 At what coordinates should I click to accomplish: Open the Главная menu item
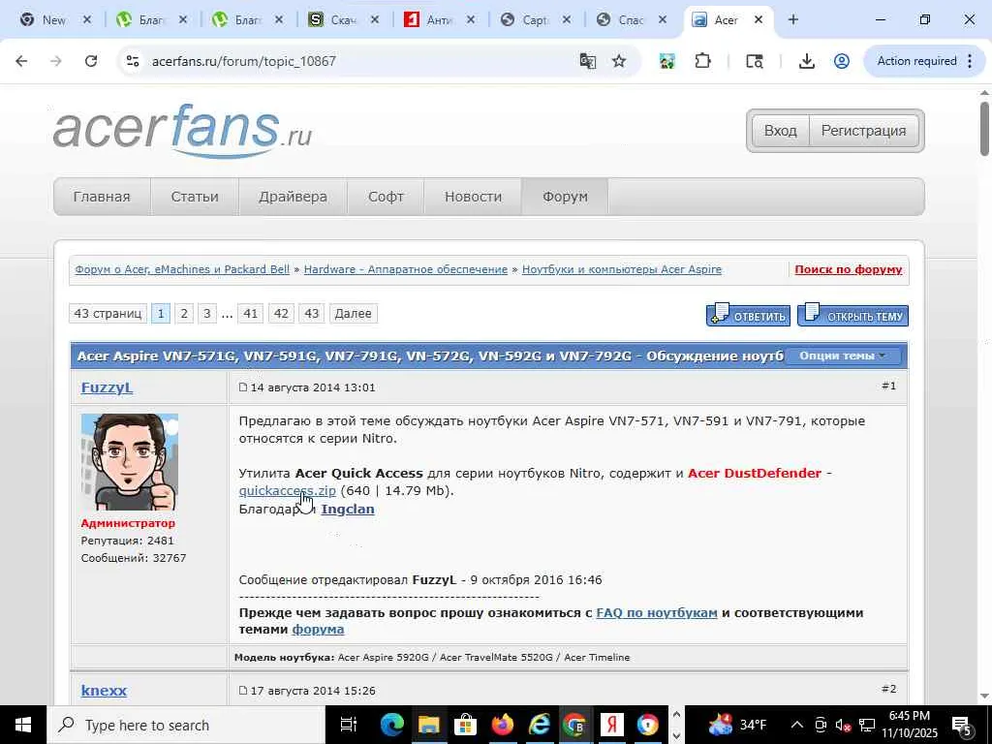pyautogui.click(x=102, y=197)
